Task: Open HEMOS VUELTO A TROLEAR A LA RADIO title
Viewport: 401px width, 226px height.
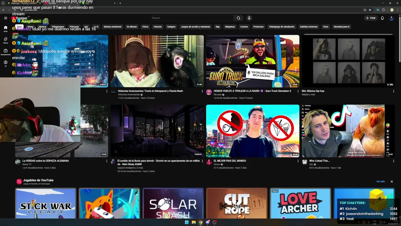Action: tap(252, 91)
